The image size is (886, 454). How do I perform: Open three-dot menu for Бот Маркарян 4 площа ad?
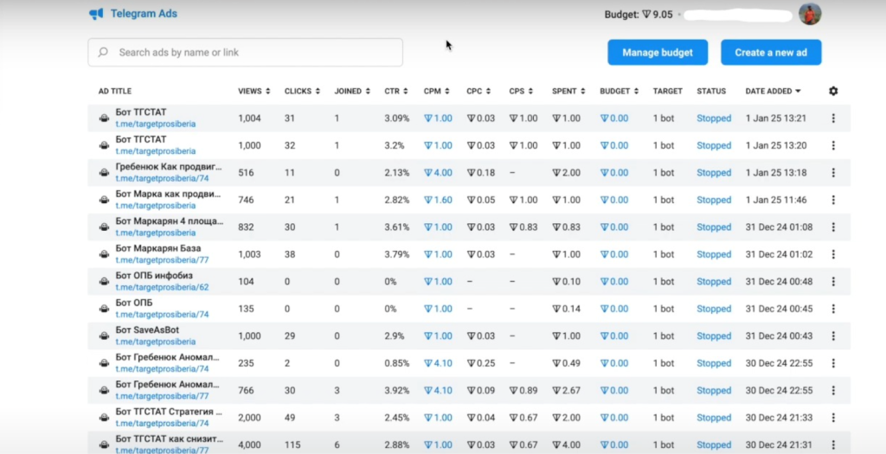click(833, 227)
